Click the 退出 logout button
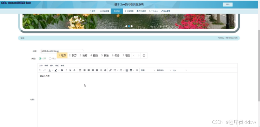The width and height of the screenshot is (260, 127). click(227, 5)
